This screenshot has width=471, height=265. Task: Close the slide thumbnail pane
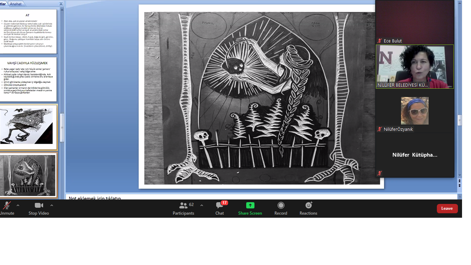tap(61, 4)
